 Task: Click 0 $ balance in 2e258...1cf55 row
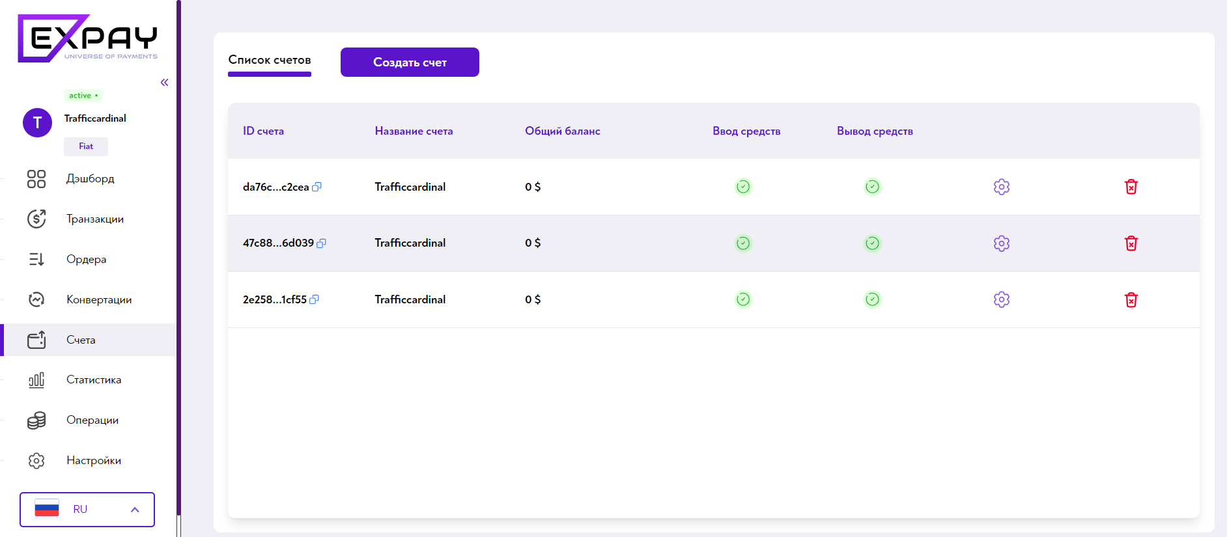click(533, 299)
